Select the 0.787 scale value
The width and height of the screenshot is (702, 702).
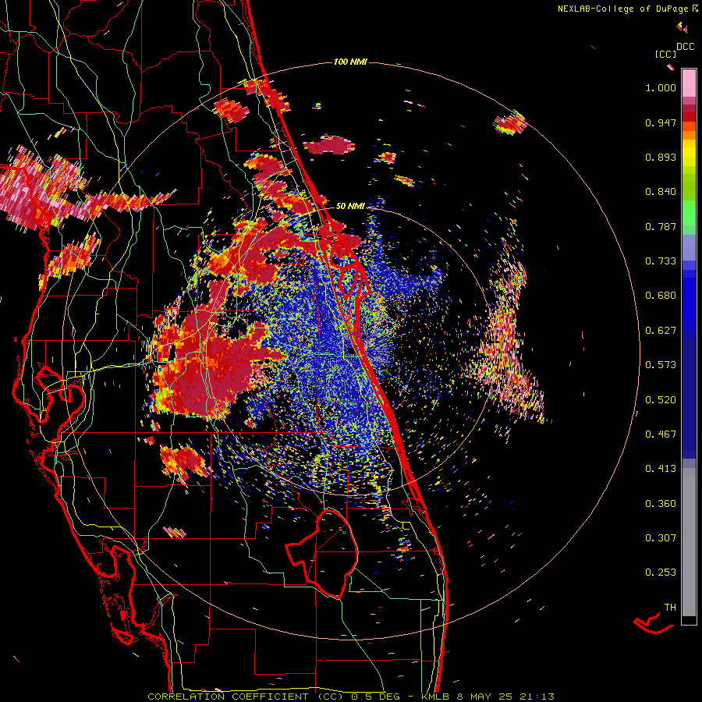tap(661, 226)
